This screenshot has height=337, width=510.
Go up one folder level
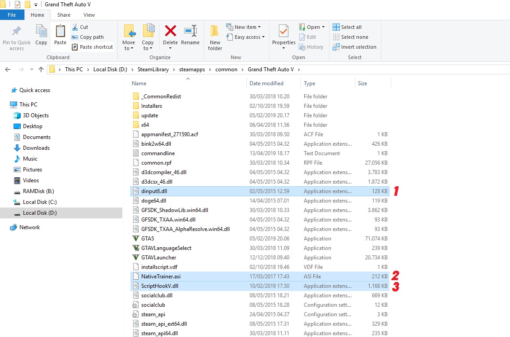[41, 69]
